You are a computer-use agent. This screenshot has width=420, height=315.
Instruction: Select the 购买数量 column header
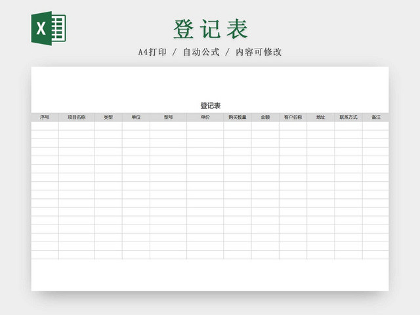(x=238, y=117)
